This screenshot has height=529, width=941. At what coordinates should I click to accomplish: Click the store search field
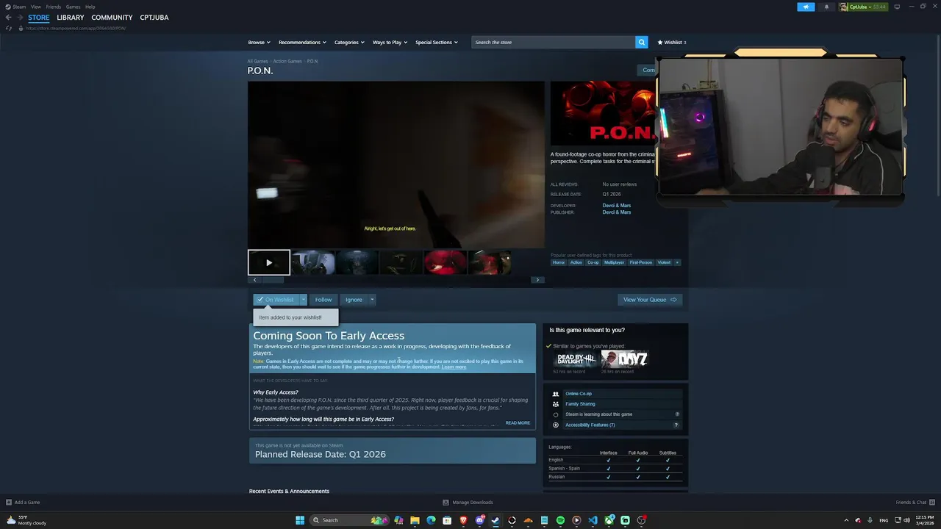[x=553, y=42]
